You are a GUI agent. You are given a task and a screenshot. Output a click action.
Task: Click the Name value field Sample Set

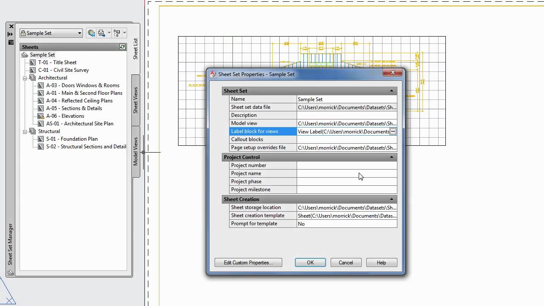pyautogui.click(x=347, y=99)
